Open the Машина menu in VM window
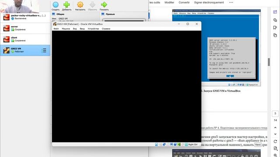Screen dimensions: 280x157 (66, 29)
